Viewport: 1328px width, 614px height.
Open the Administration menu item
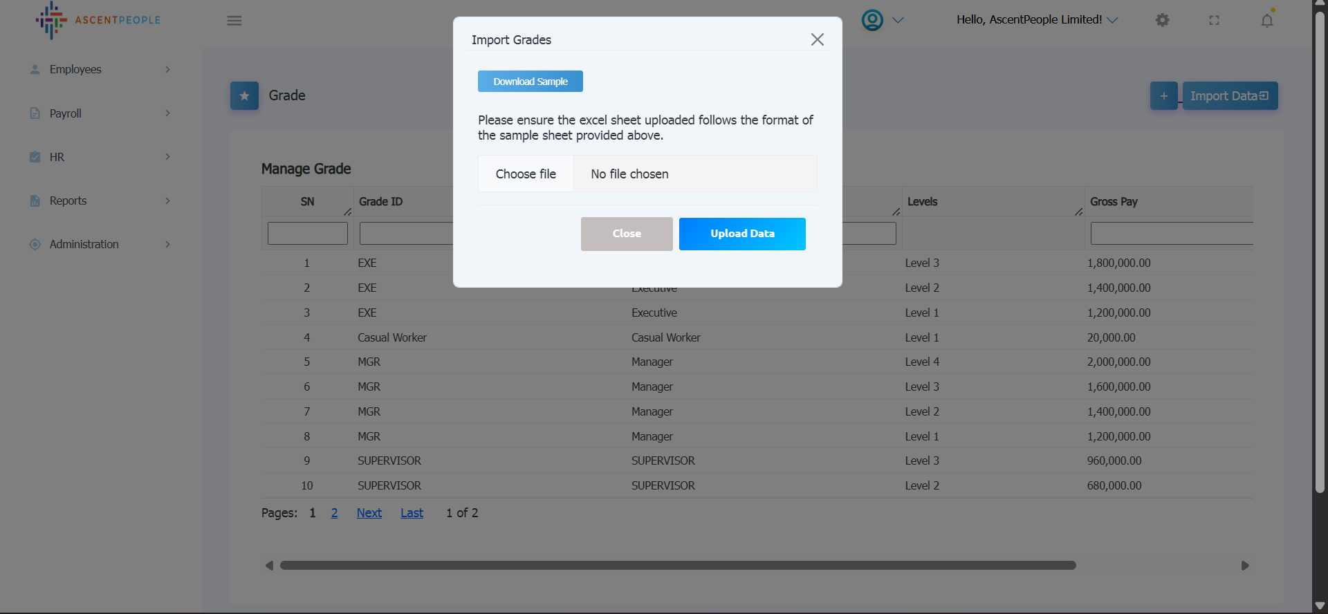pos(99,244)
